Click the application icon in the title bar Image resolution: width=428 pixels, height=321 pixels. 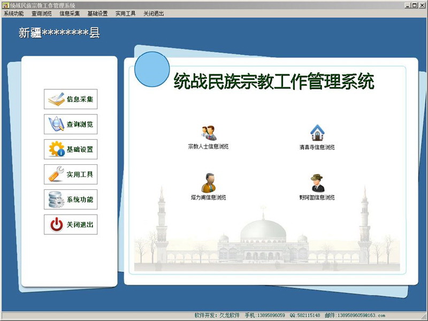click(5, 5)
